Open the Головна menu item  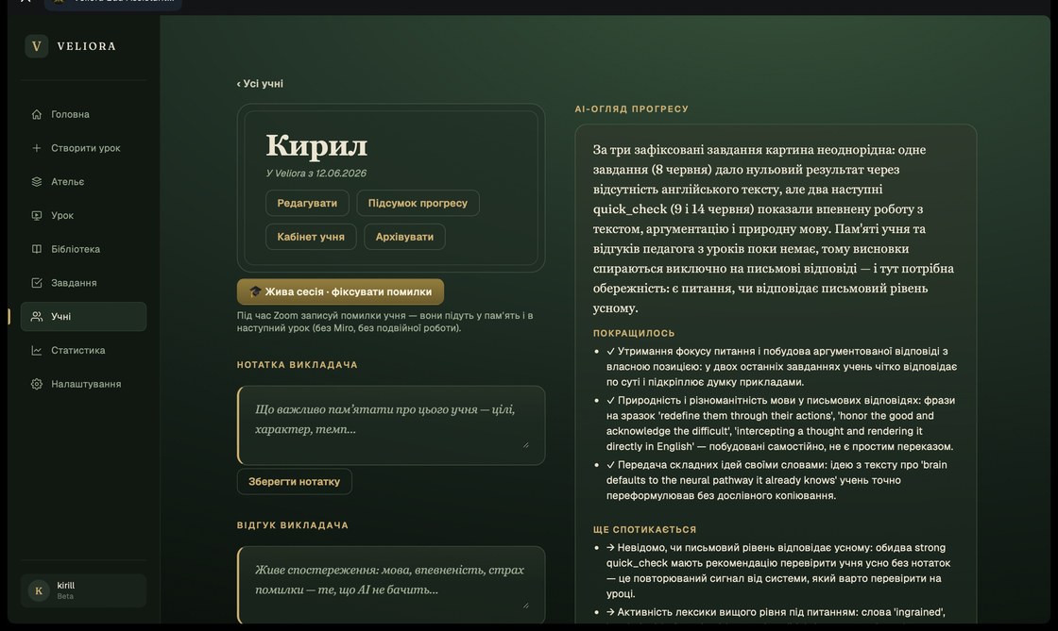coord(83,114)
